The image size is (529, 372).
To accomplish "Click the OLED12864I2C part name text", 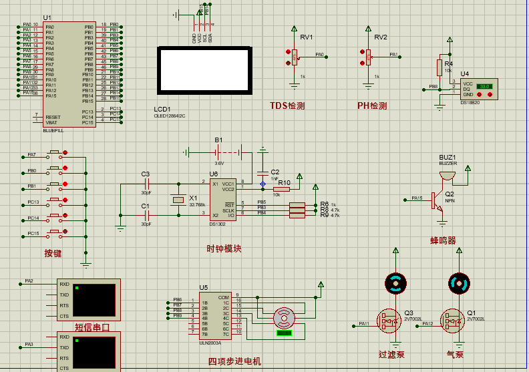I will click(x=170, y=116).
